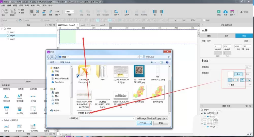Viewport: 254px width, 137px height.
Task: Click the dialog help question-mark icon
Action: point(167,62)
